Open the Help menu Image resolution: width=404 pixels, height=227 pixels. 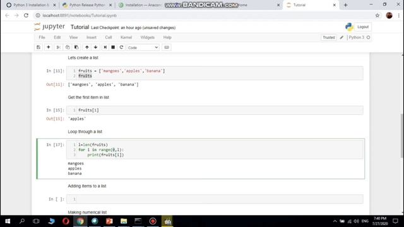click(167, 37)
